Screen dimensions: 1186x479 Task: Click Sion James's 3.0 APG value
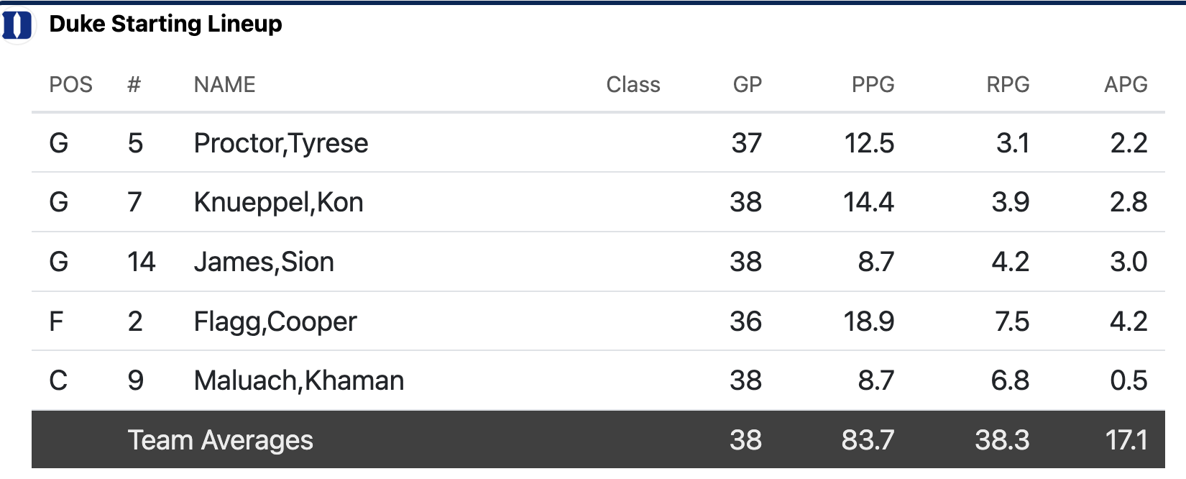click(x=1128, y=262)
